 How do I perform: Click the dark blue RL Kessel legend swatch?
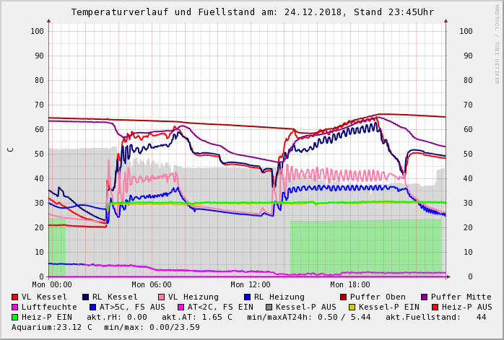[85, 297]
